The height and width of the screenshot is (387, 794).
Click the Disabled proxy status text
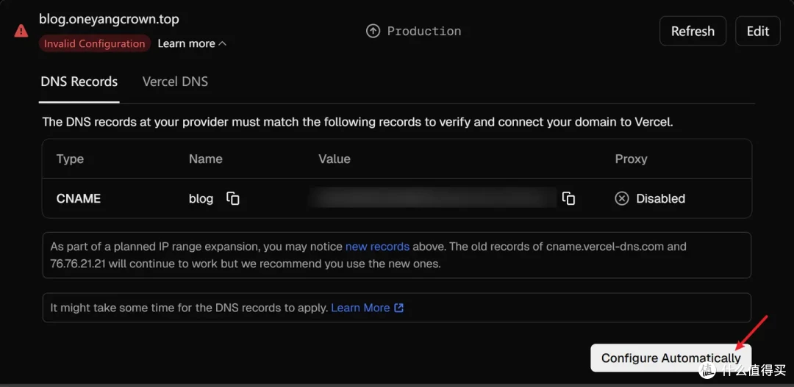(x=661, y=199)
